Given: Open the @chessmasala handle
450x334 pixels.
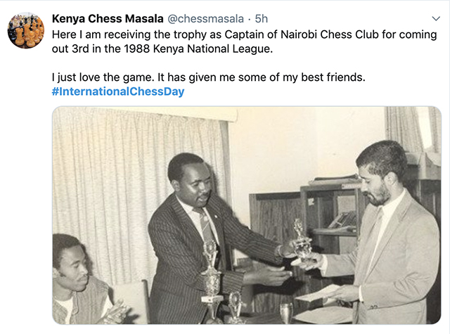Looking at the screenshot, I should 205,19.
